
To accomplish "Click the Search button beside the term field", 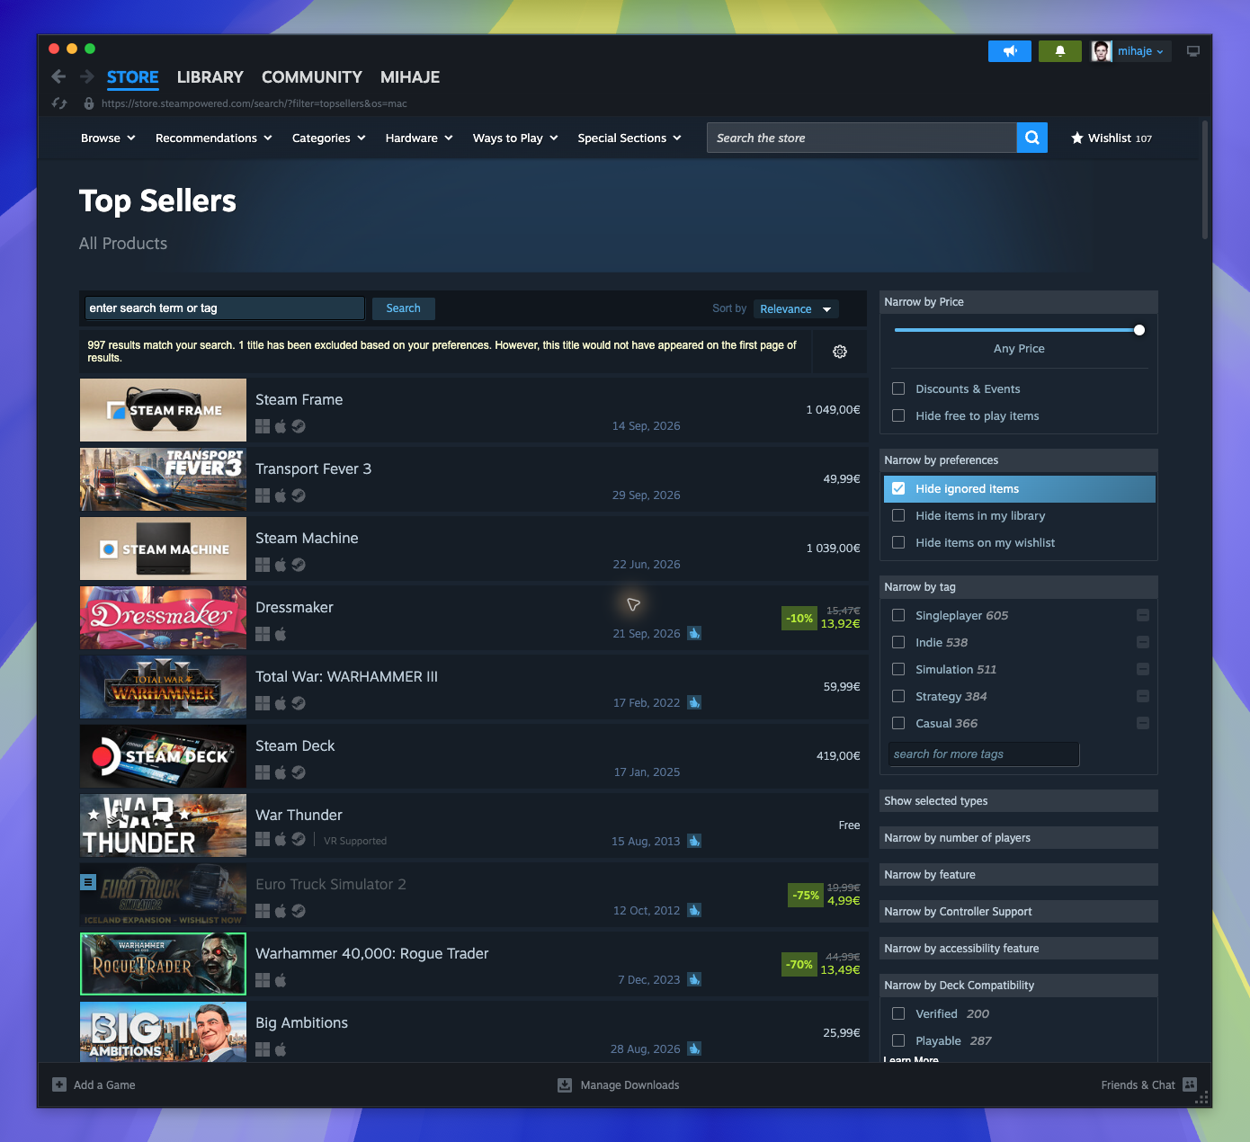I will (x=404, y=308).
